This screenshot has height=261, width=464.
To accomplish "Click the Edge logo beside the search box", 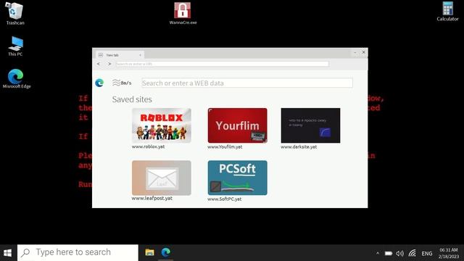I will pos(99,83).
